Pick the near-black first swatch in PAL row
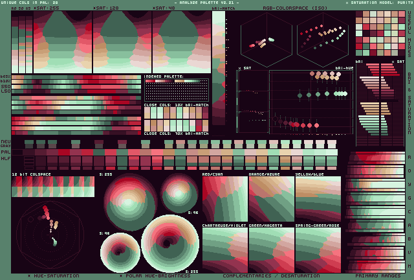Image resolution: width=414 pixels, height=280 pixels. [17, 152]
